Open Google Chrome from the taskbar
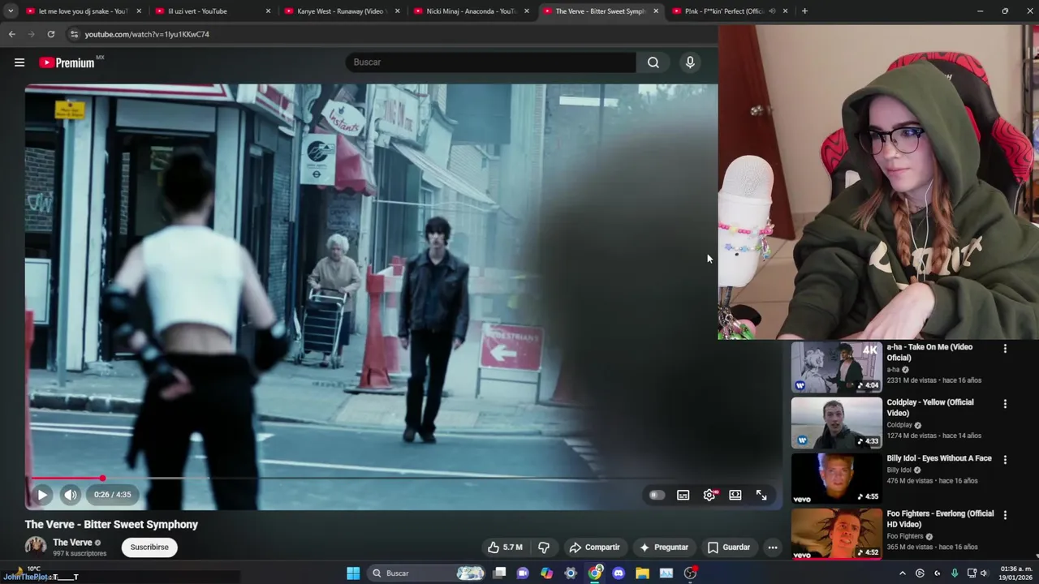The width and height of the screenshot is (1039, 584). coord(595,573)
